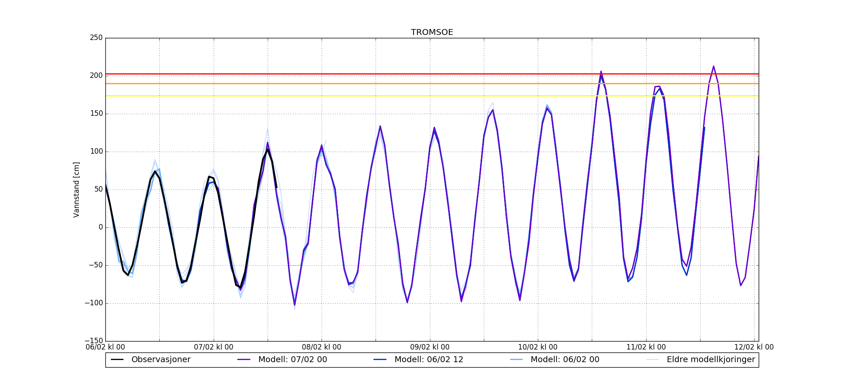Click the dark blue Modell 06/02 12 legend line
This screenshot has height=379, width=843.
[x=380, y=360]
